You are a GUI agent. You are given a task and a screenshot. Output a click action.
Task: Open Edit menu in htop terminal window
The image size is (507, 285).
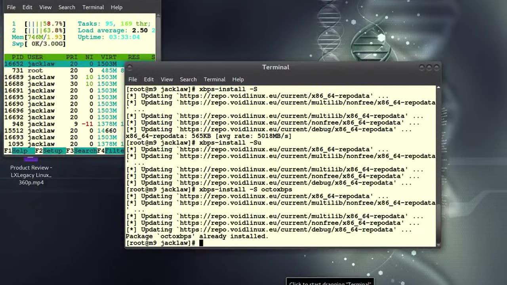tap(27, 7)
